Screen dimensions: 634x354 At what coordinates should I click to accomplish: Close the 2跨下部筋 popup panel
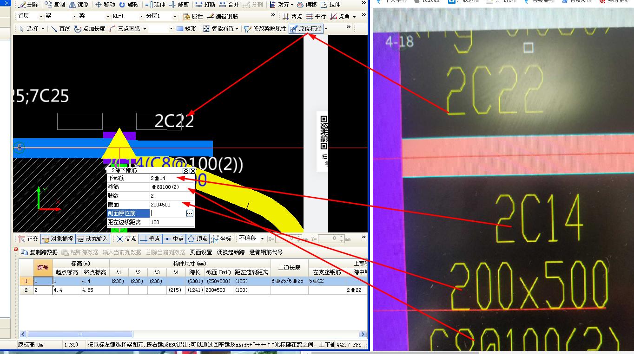[x=192, y=171]
